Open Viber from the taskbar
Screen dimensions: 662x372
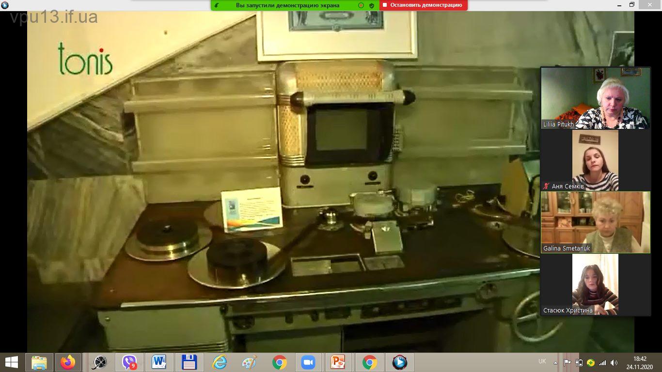(x=129, y=362)
